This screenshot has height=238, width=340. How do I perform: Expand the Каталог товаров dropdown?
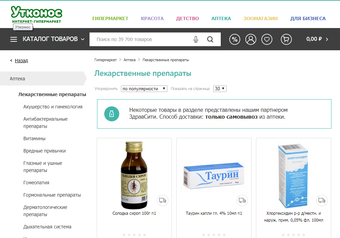83,39
